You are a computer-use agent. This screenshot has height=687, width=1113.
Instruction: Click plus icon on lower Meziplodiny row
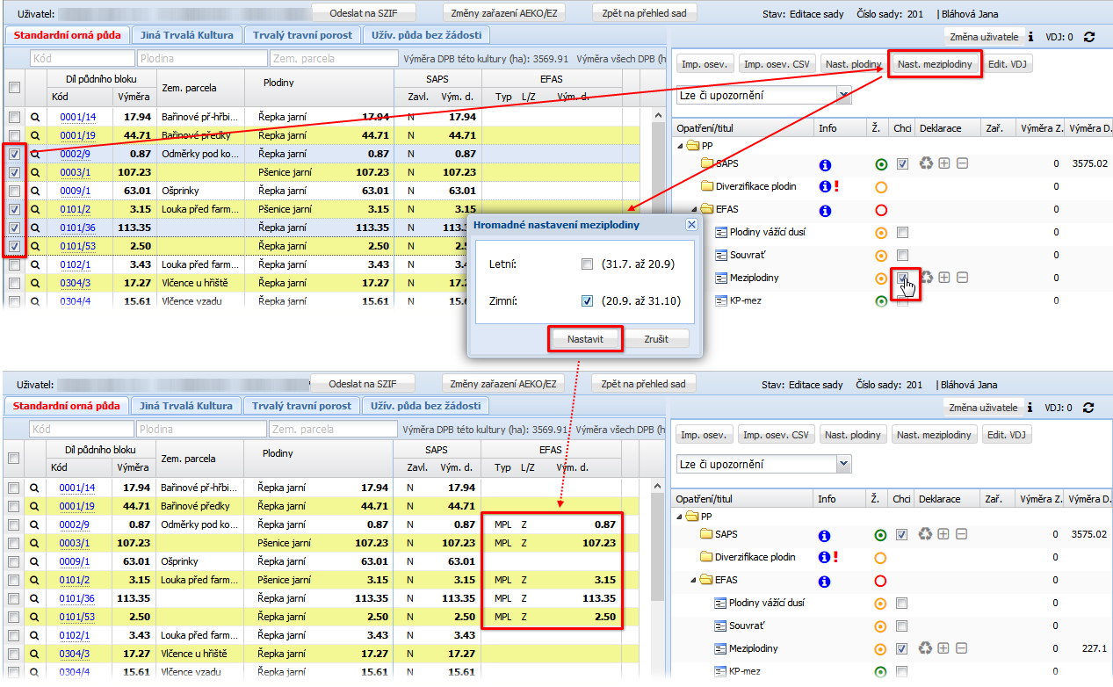click(944, 648)
